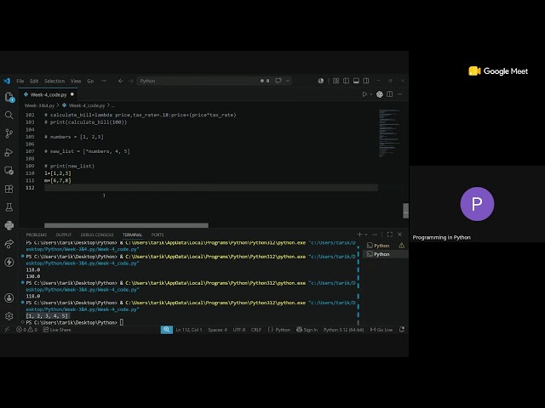Image resolution: width=545 pixels, height=408 pixels.
Task: Open the Run and Debug view
Action: pyautogui.click(x=9, y=152)
